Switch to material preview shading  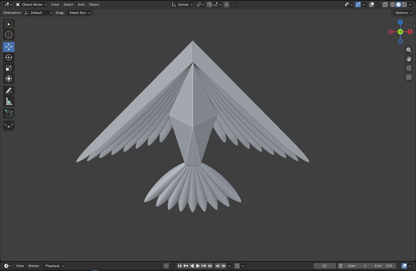click(x=404, y=5)
